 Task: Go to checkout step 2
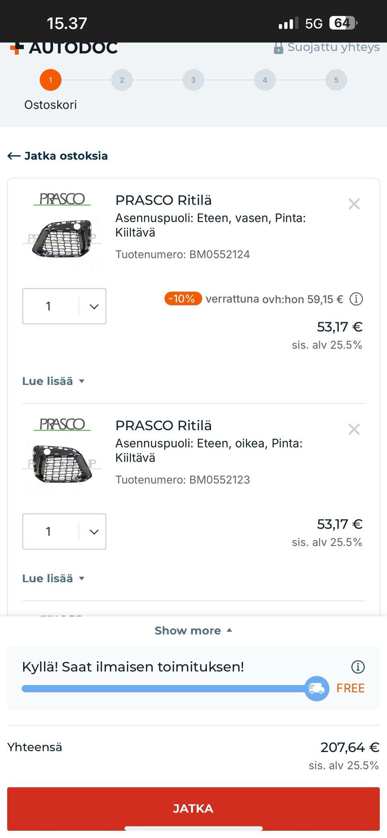point(122,80)
